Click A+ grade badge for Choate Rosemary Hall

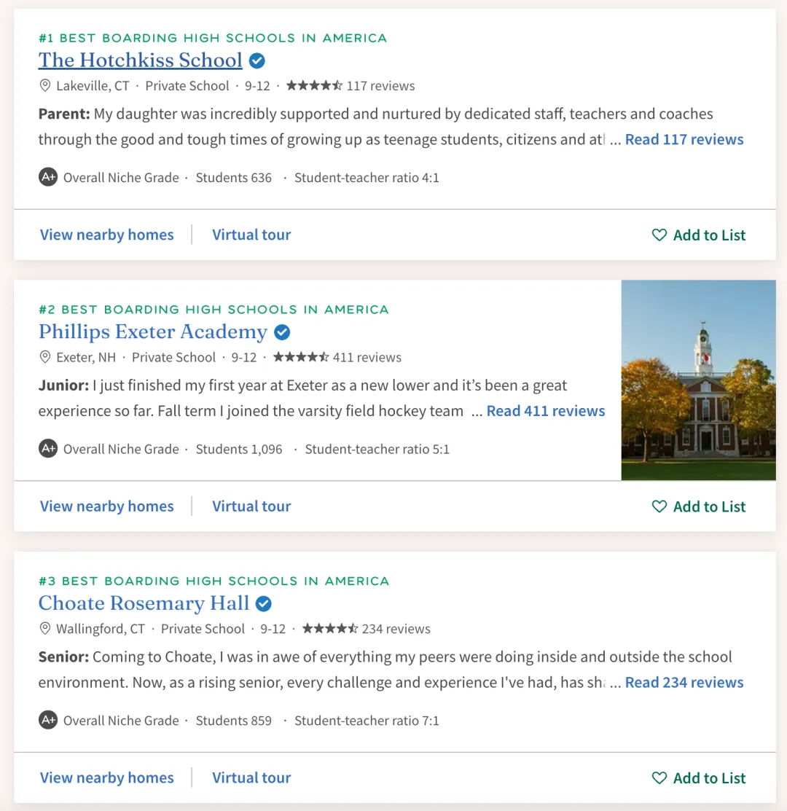[x=48, y=721]
